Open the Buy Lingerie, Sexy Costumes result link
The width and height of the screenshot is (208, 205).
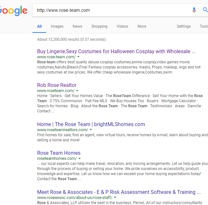[116, 52]
